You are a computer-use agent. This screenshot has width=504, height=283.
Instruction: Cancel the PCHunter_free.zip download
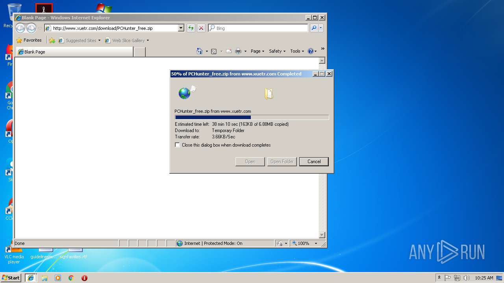tap(314, 162)
